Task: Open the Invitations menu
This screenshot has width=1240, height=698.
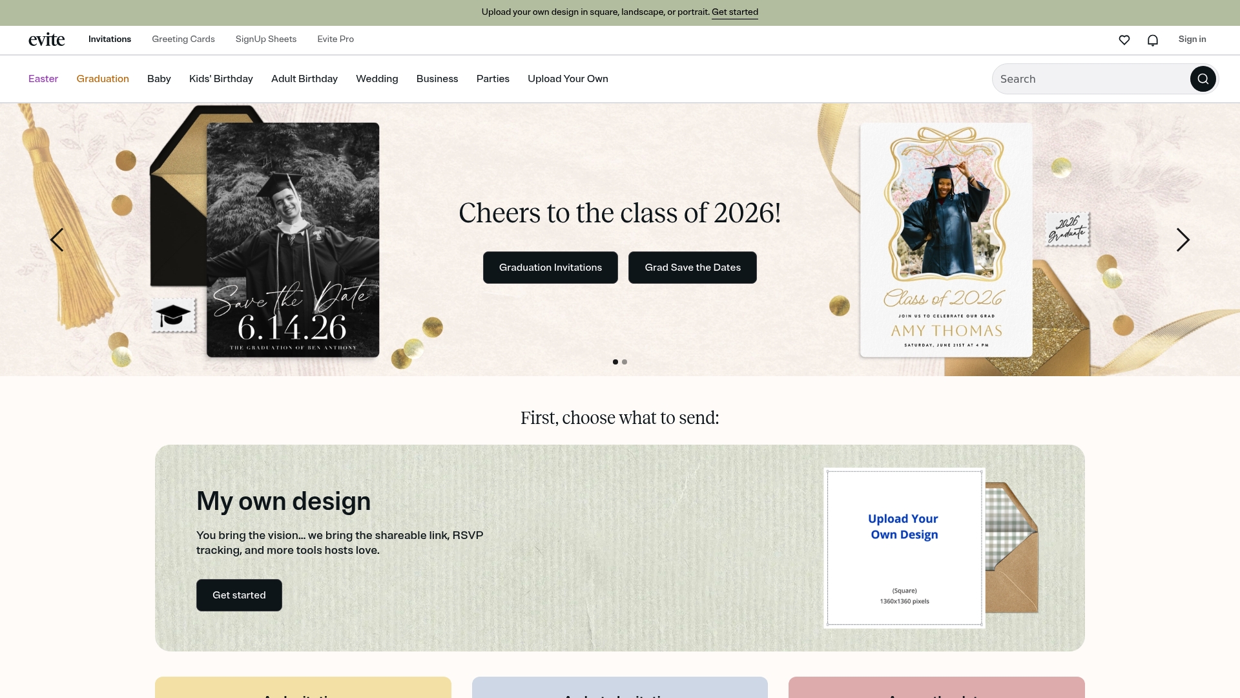Action: pos(109,39)
